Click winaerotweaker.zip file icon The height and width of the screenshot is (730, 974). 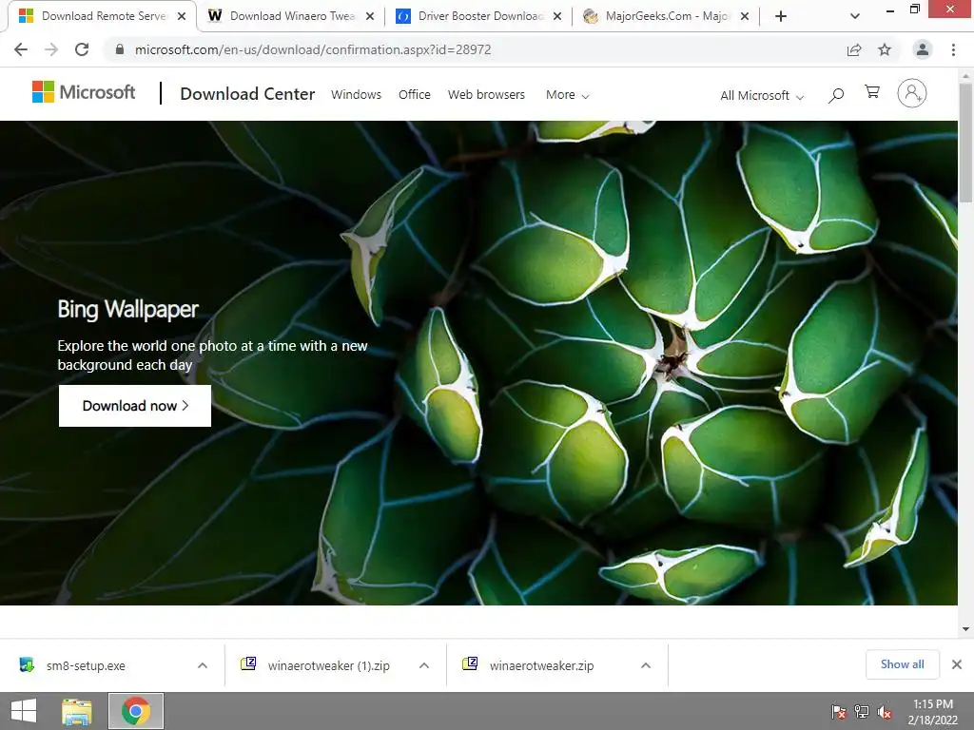coord(470,663)
